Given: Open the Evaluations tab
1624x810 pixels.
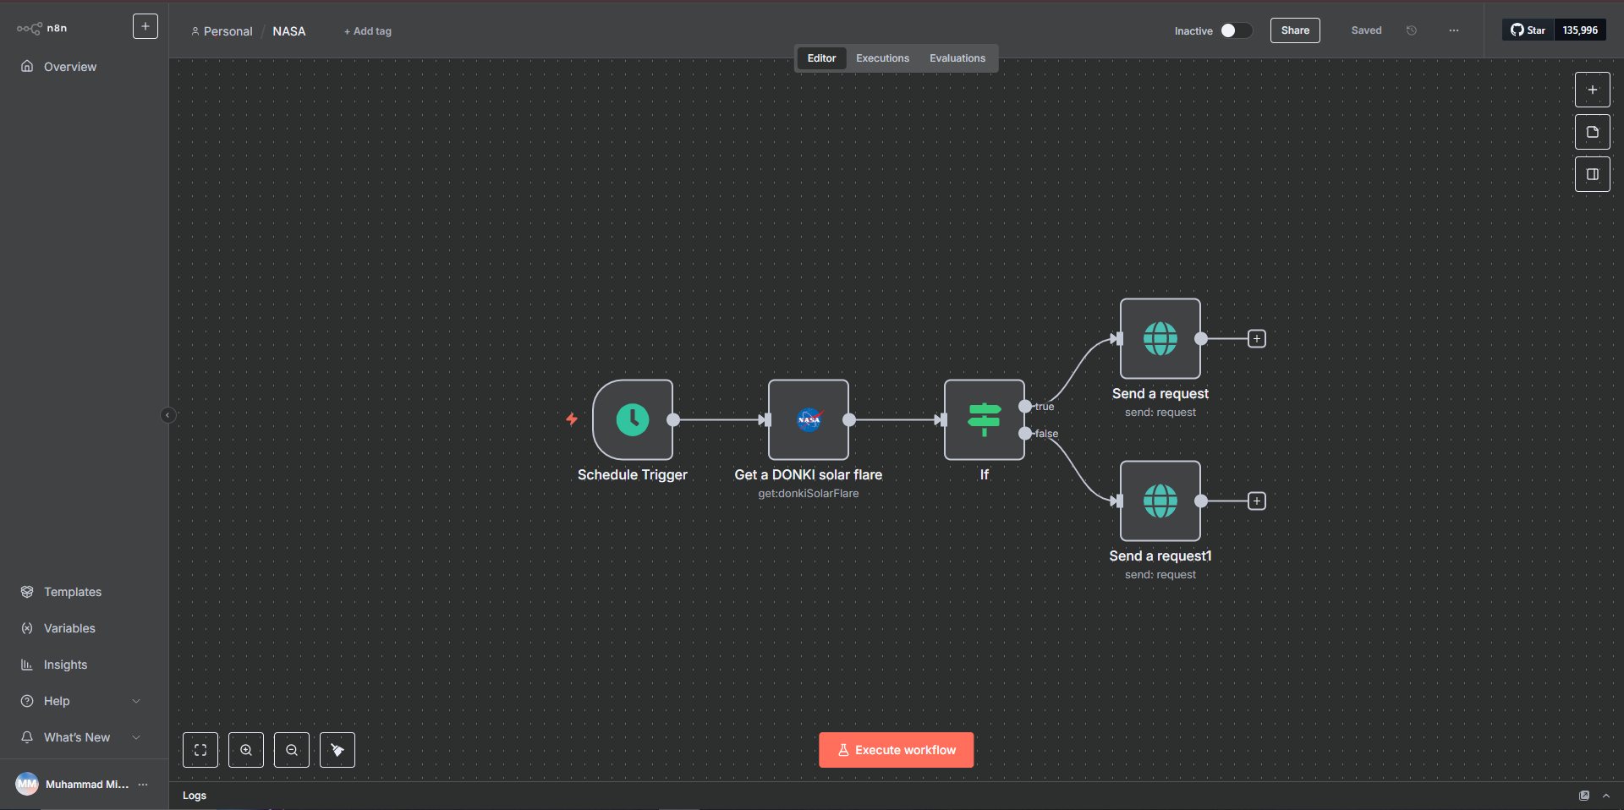Looking at the screenshot, I should point(957,58).
